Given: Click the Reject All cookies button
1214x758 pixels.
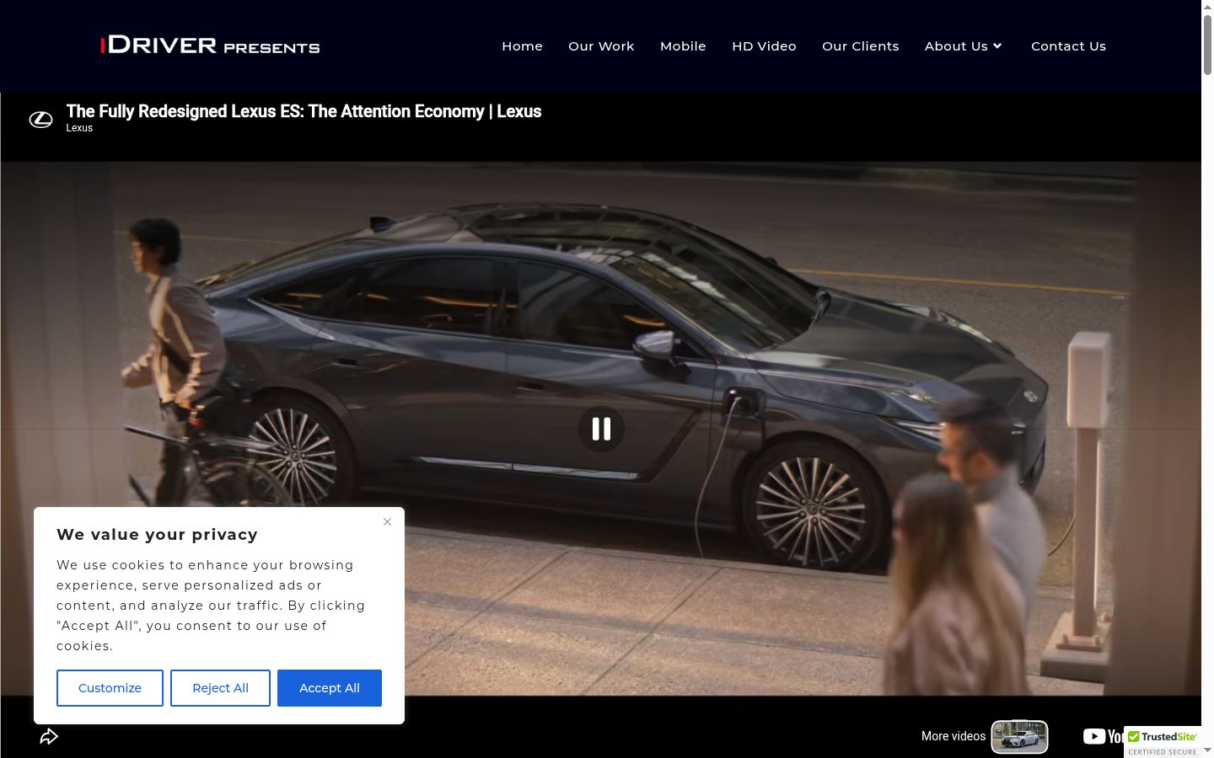Looking at the screenshot, I should pyautogui.click(x=220, y=688).
